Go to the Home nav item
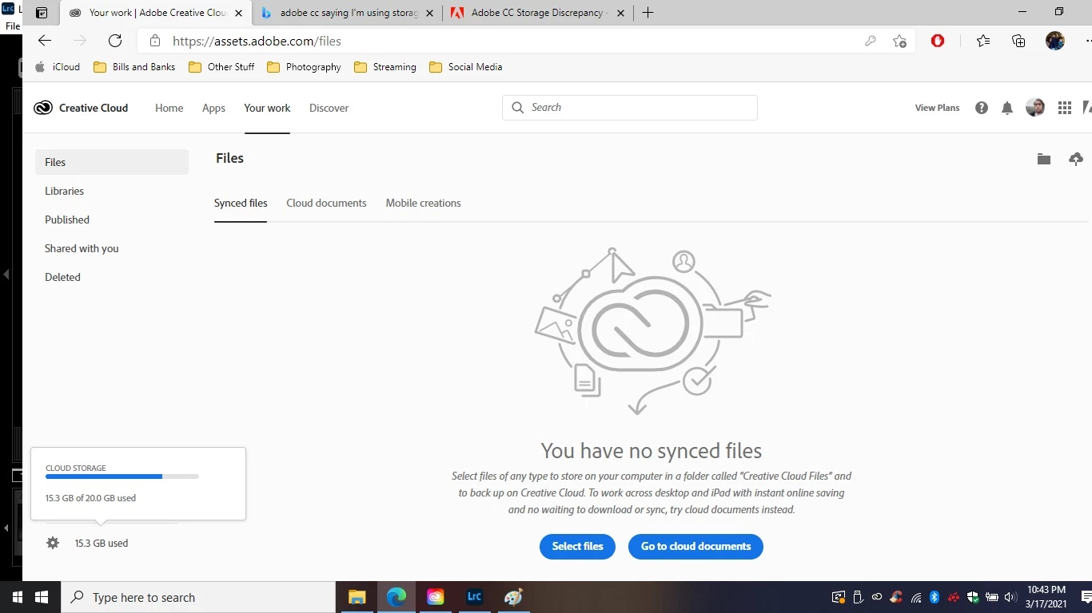The image size is (1092, 613). [x=169, y=108]
